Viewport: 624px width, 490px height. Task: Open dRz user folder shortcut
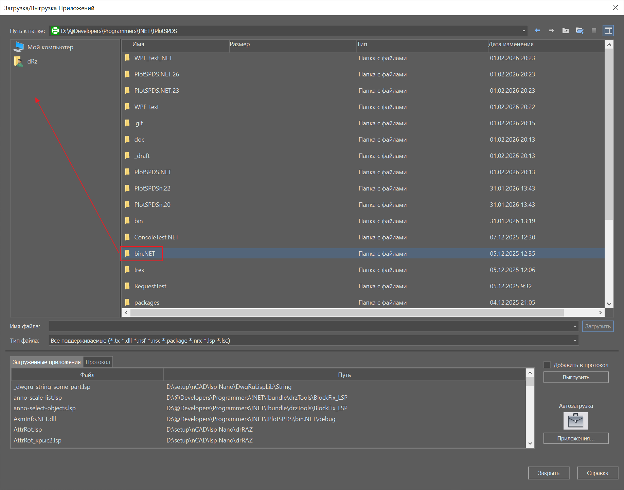[x=32, y=61]
